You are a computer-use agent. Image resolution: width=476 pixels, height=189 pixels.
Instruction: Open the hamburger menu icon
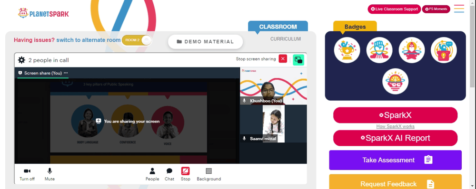[x=459, y=9]
